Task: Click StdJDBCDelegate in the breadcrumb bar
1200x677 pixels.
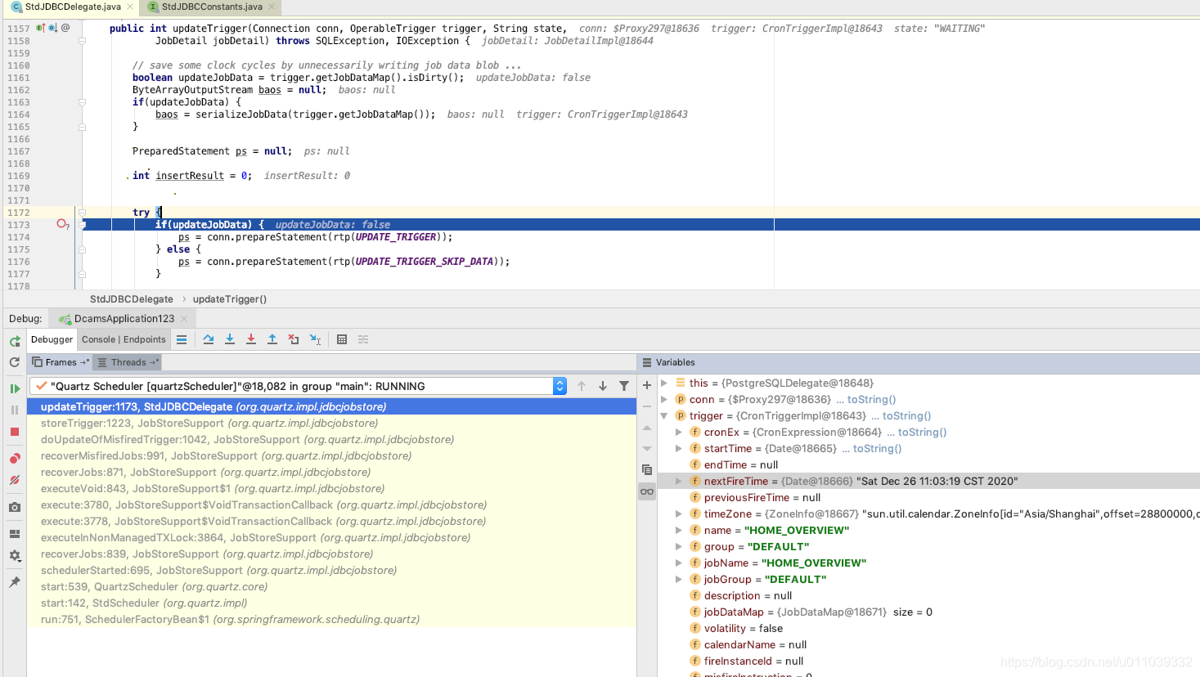Action: click(132, 299)
